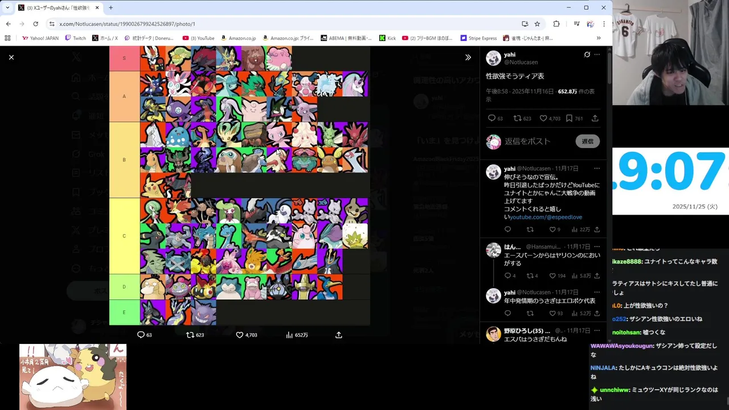729x410 pixels.
Task: Open (3) YouTube bookmark
Action: tap(198, 38)
